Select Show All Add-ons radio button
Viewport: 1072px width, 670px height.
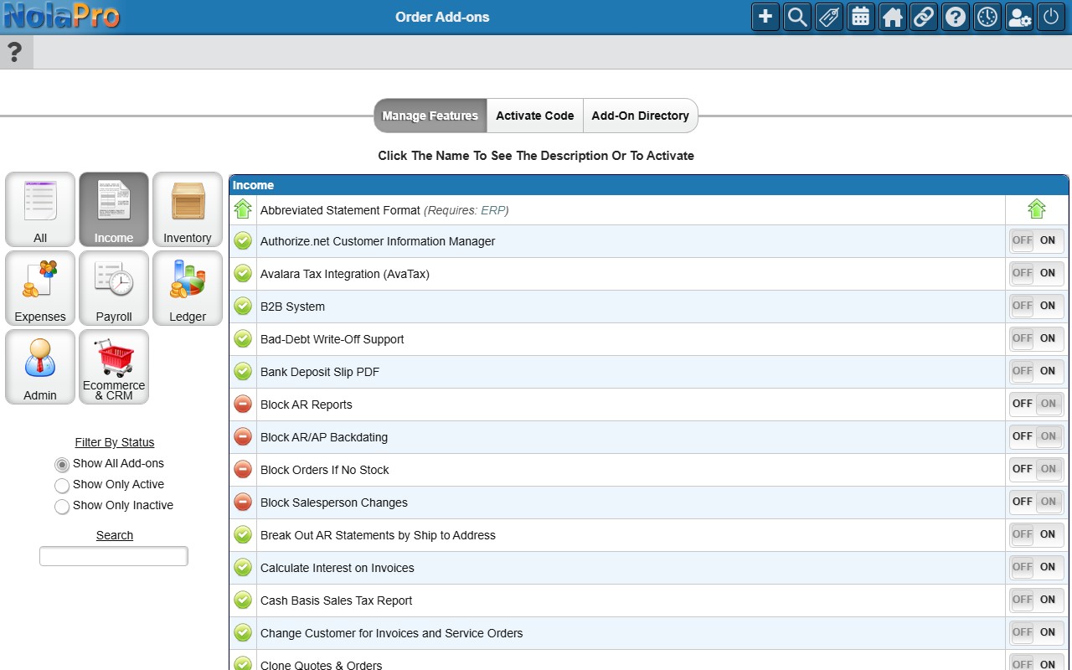pos(62,465)
